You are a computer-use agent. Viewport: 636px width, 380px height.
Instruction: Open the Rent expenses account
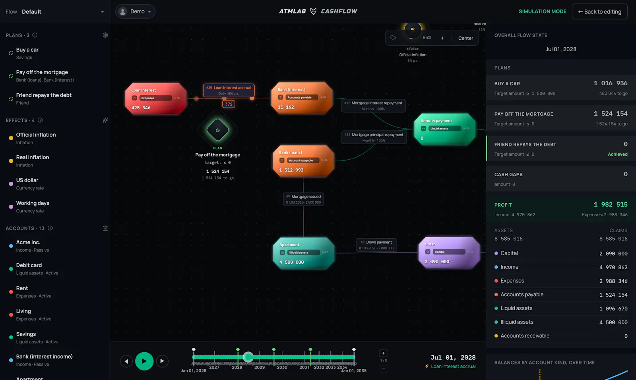[x=55, y=292]
